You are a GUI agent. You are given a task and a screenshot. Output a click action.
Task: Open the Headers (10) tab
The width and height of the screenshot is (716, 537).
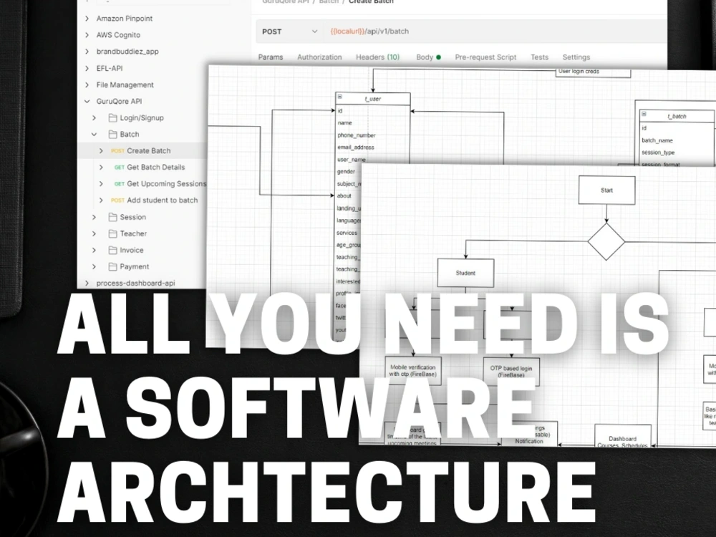point(377,57)
